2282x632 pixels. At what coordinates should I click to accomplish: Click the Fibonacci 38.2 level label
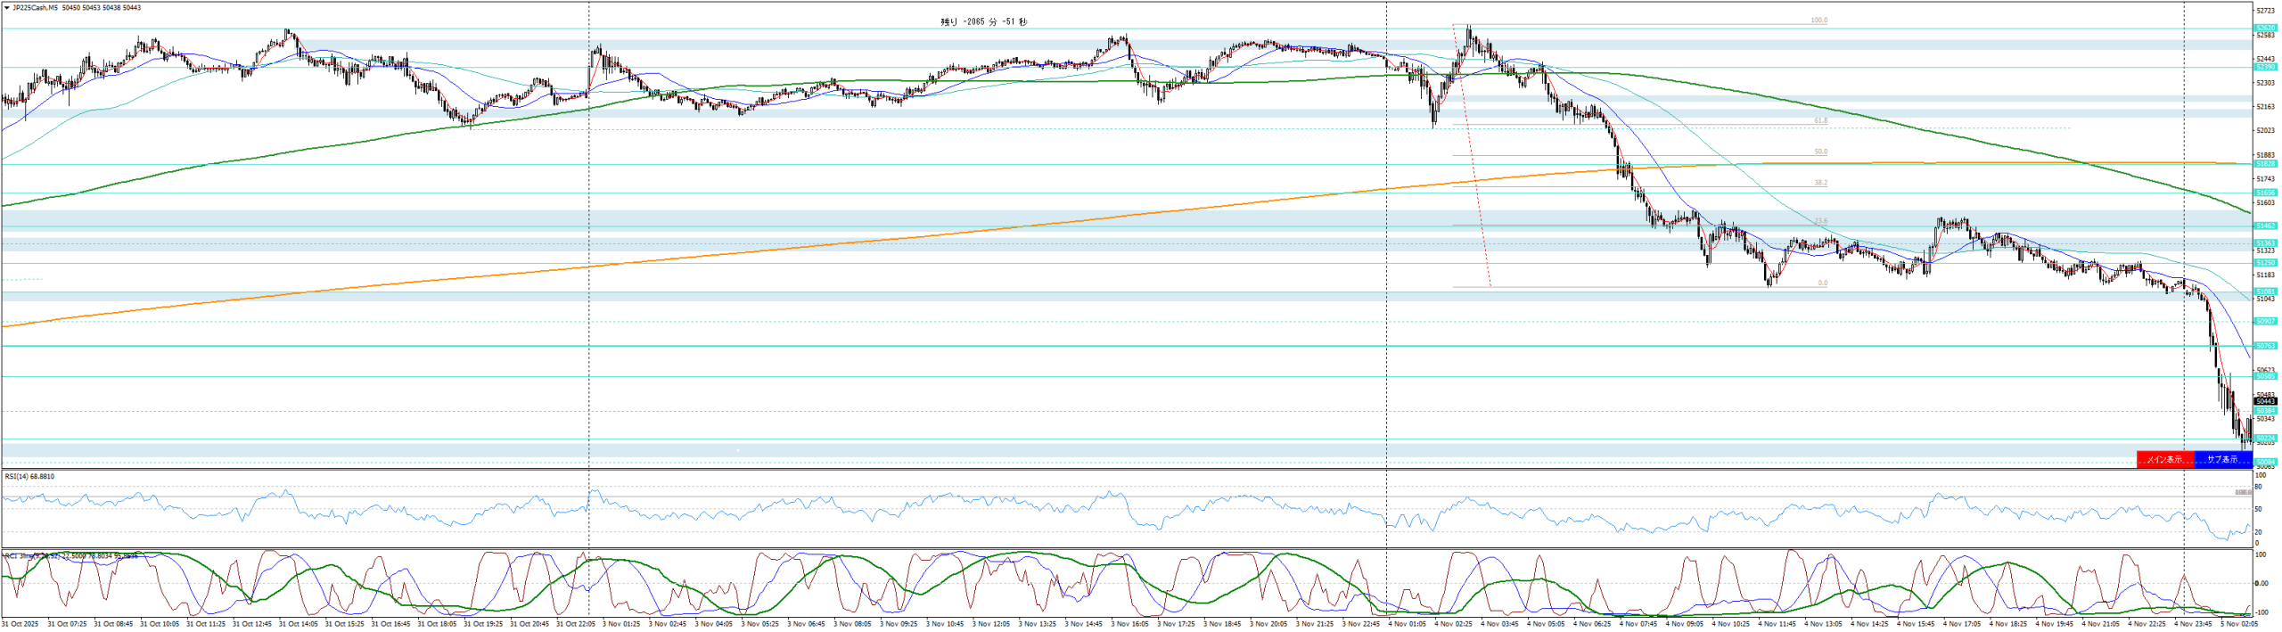click(1820, 183)
